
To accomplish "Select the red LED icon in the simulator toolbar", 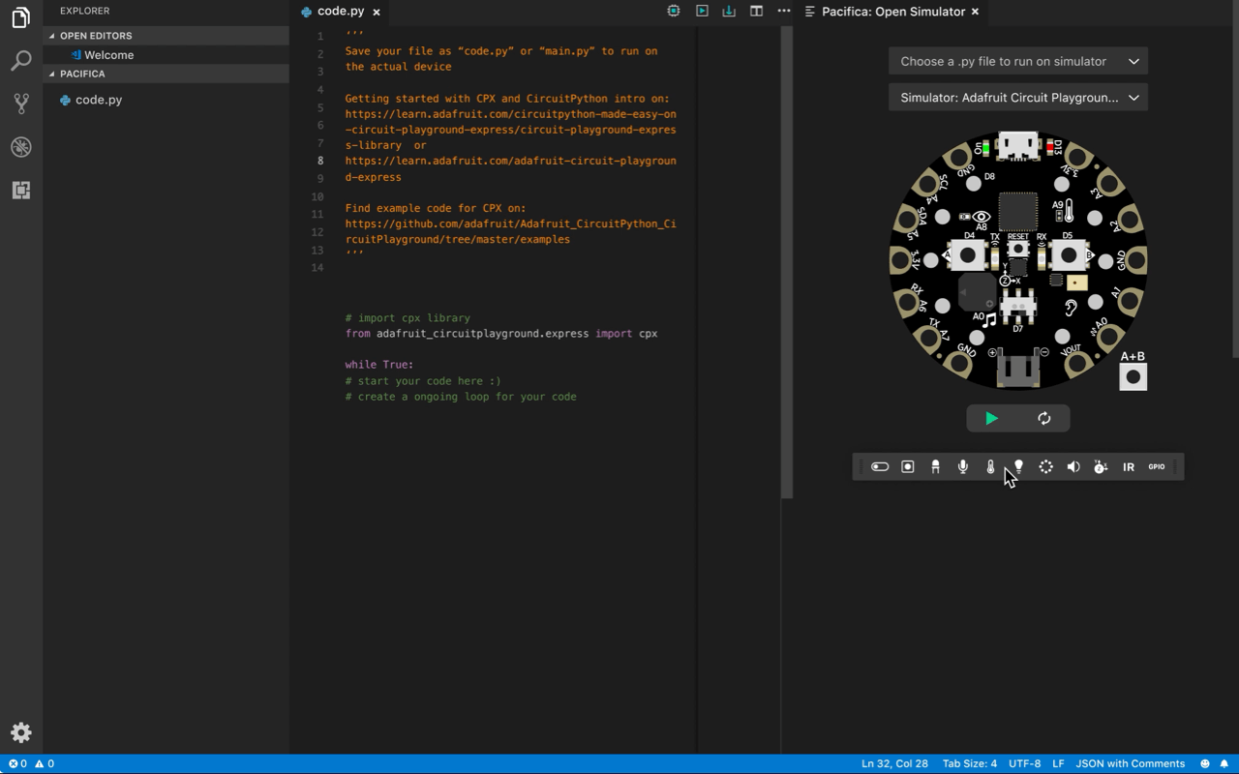I will point(935,467).
